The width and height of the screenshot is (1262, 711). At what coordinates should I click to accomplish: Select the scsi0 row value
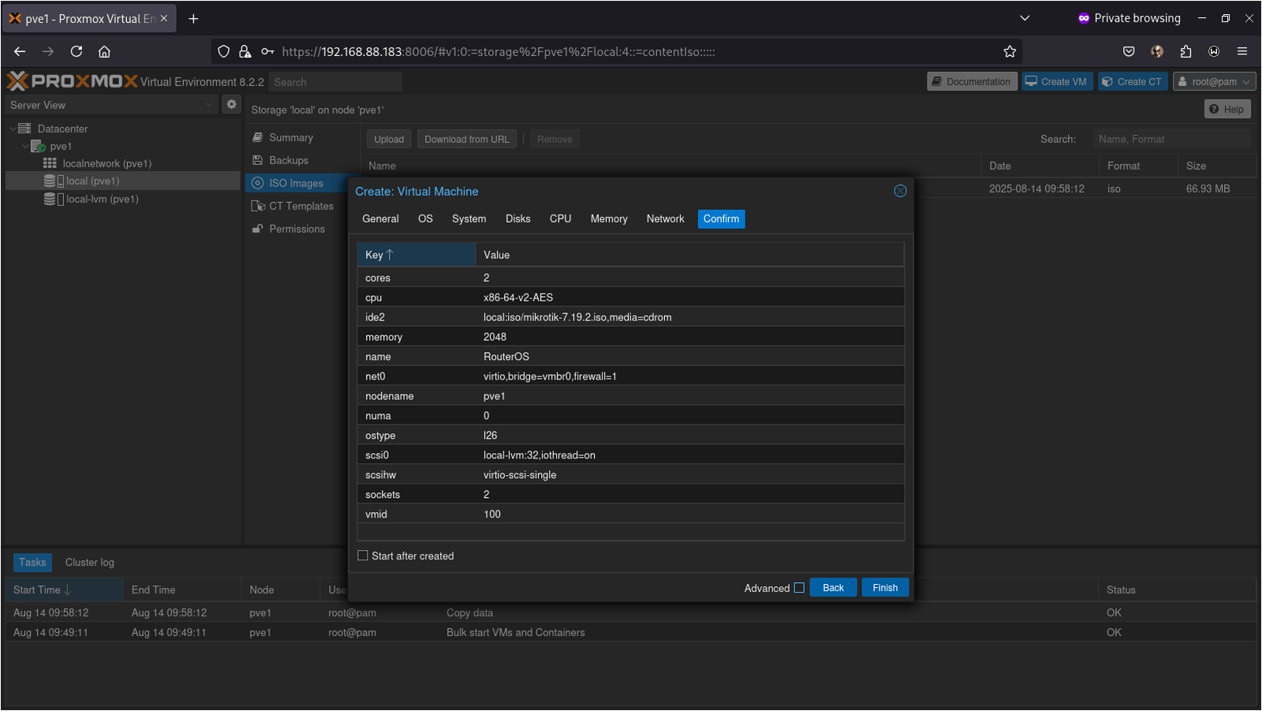[x=540, y=455]
